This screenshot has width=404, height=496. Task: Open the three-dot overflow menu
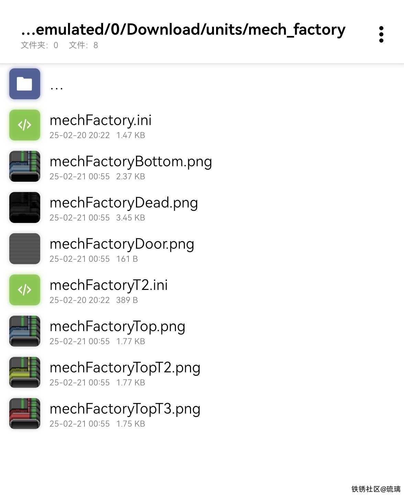(381, 34)
